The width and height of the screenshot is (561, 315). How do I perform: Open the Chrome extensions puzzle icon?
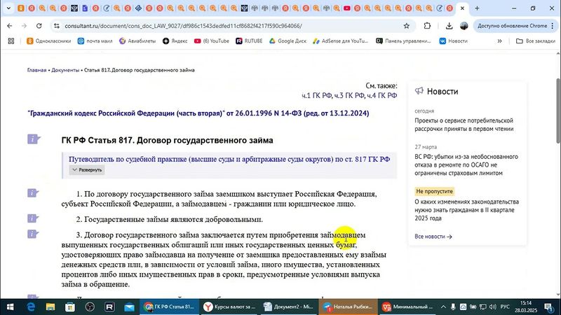pos(427,26)
